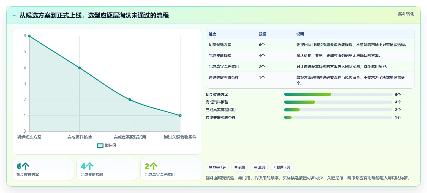Open the 4个 完成资料核验 data card
The image size is (427, 193).
pyautogui.click(x=107, y=169)
